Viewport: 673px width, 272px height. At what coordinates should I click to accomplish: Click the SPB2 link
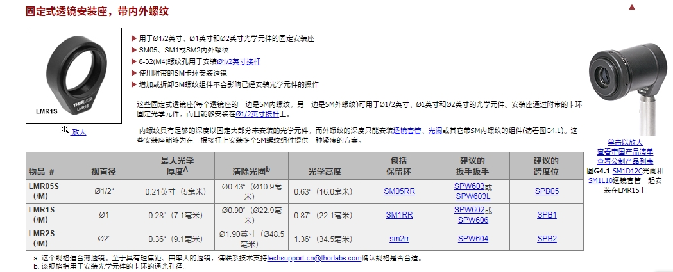(x=547, y=239)
